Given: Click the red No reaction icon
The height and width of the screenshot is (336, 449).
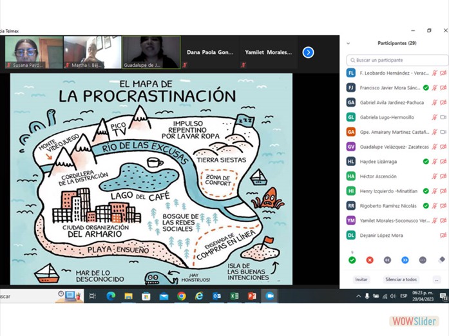Looking at the screenshot, I should [x=370, y=260].
